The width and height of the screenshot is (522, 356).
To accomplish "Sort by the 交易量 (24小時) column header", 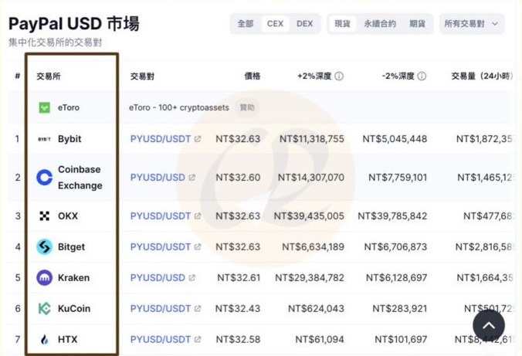I will [482, 76].
